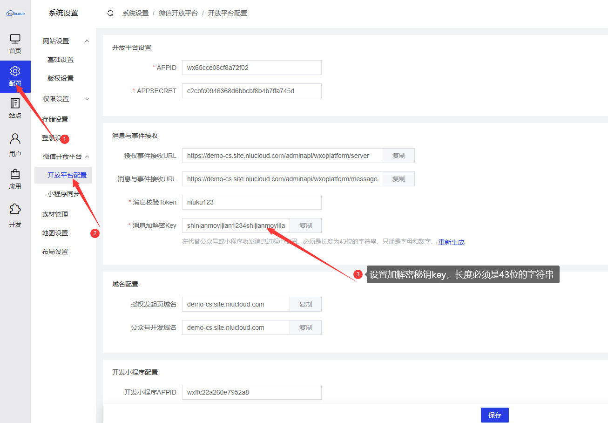The width and height of the screenshot is (608, 423).
Task: Open the 应用 shopping bag icon
Action: tap(15, 175)
